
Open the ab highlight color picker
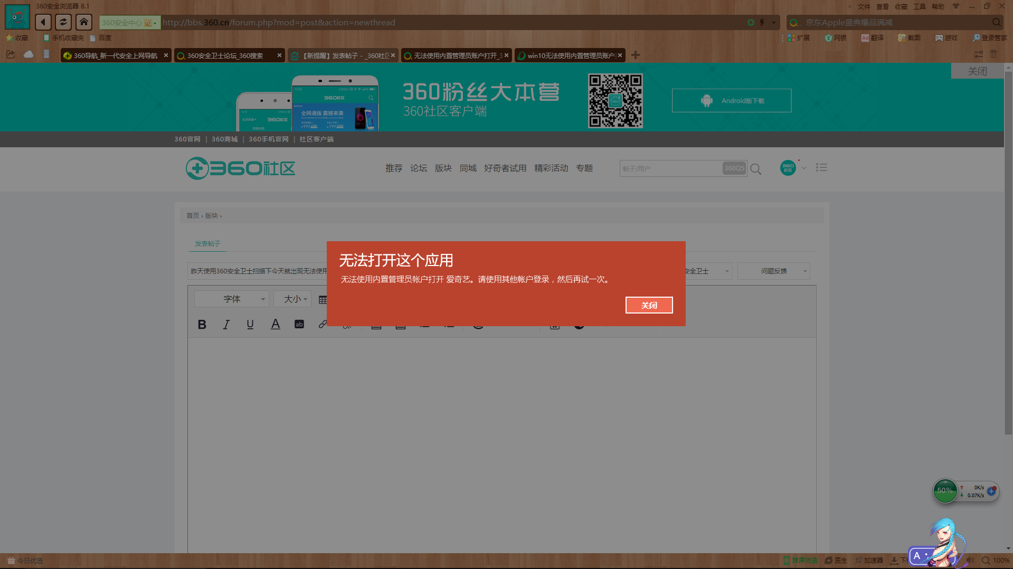pyautogui.click(x=299, y=325)
